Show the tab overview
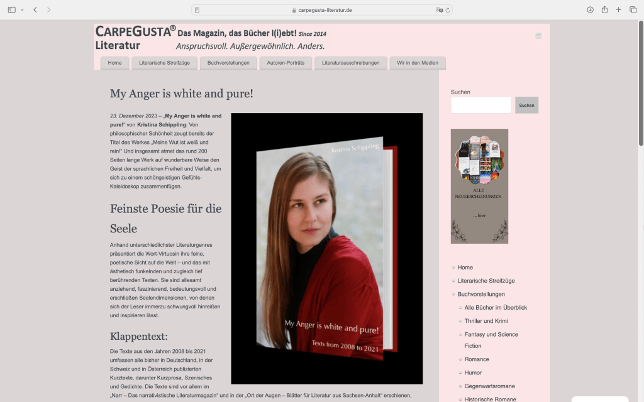 click(x=633, y=10)
